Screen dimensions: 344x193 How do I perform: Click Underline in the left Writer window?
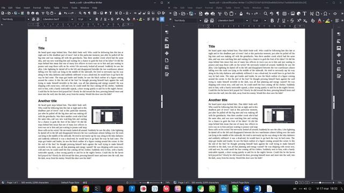coord(105,19)
